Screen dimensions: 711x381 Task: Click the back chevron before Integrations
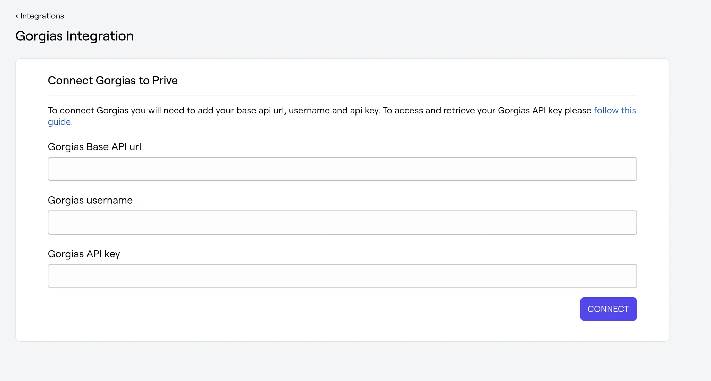[x=17, y=16]
